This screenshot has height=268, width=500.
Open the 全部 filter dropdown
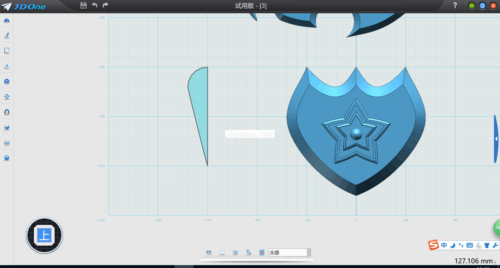click(309, 252)
